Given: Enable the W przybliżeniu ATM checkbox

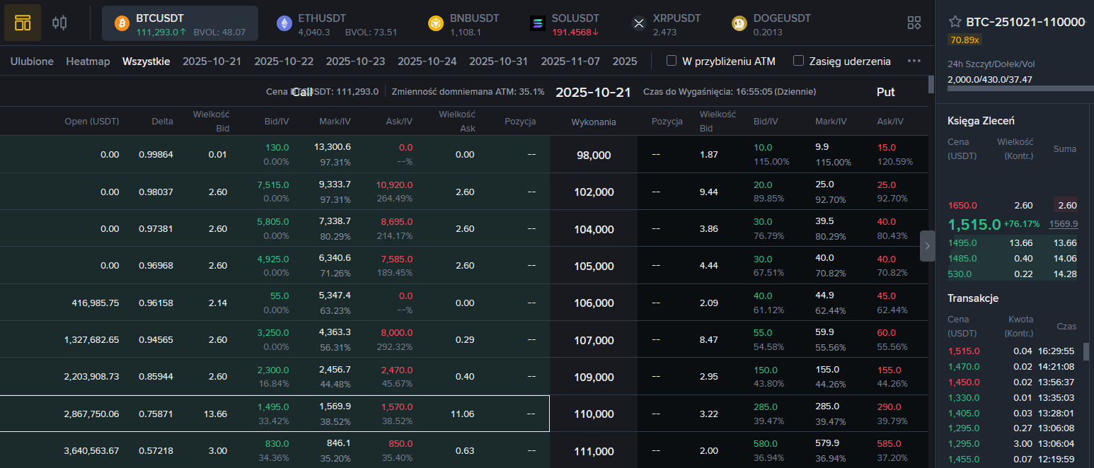Looking at the screenshot, I should pos(672,62).
